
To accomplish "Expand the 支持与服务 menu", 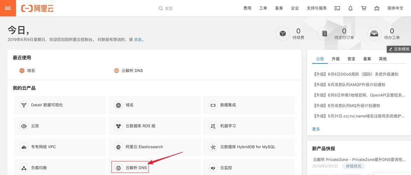I will coord(316,8).
